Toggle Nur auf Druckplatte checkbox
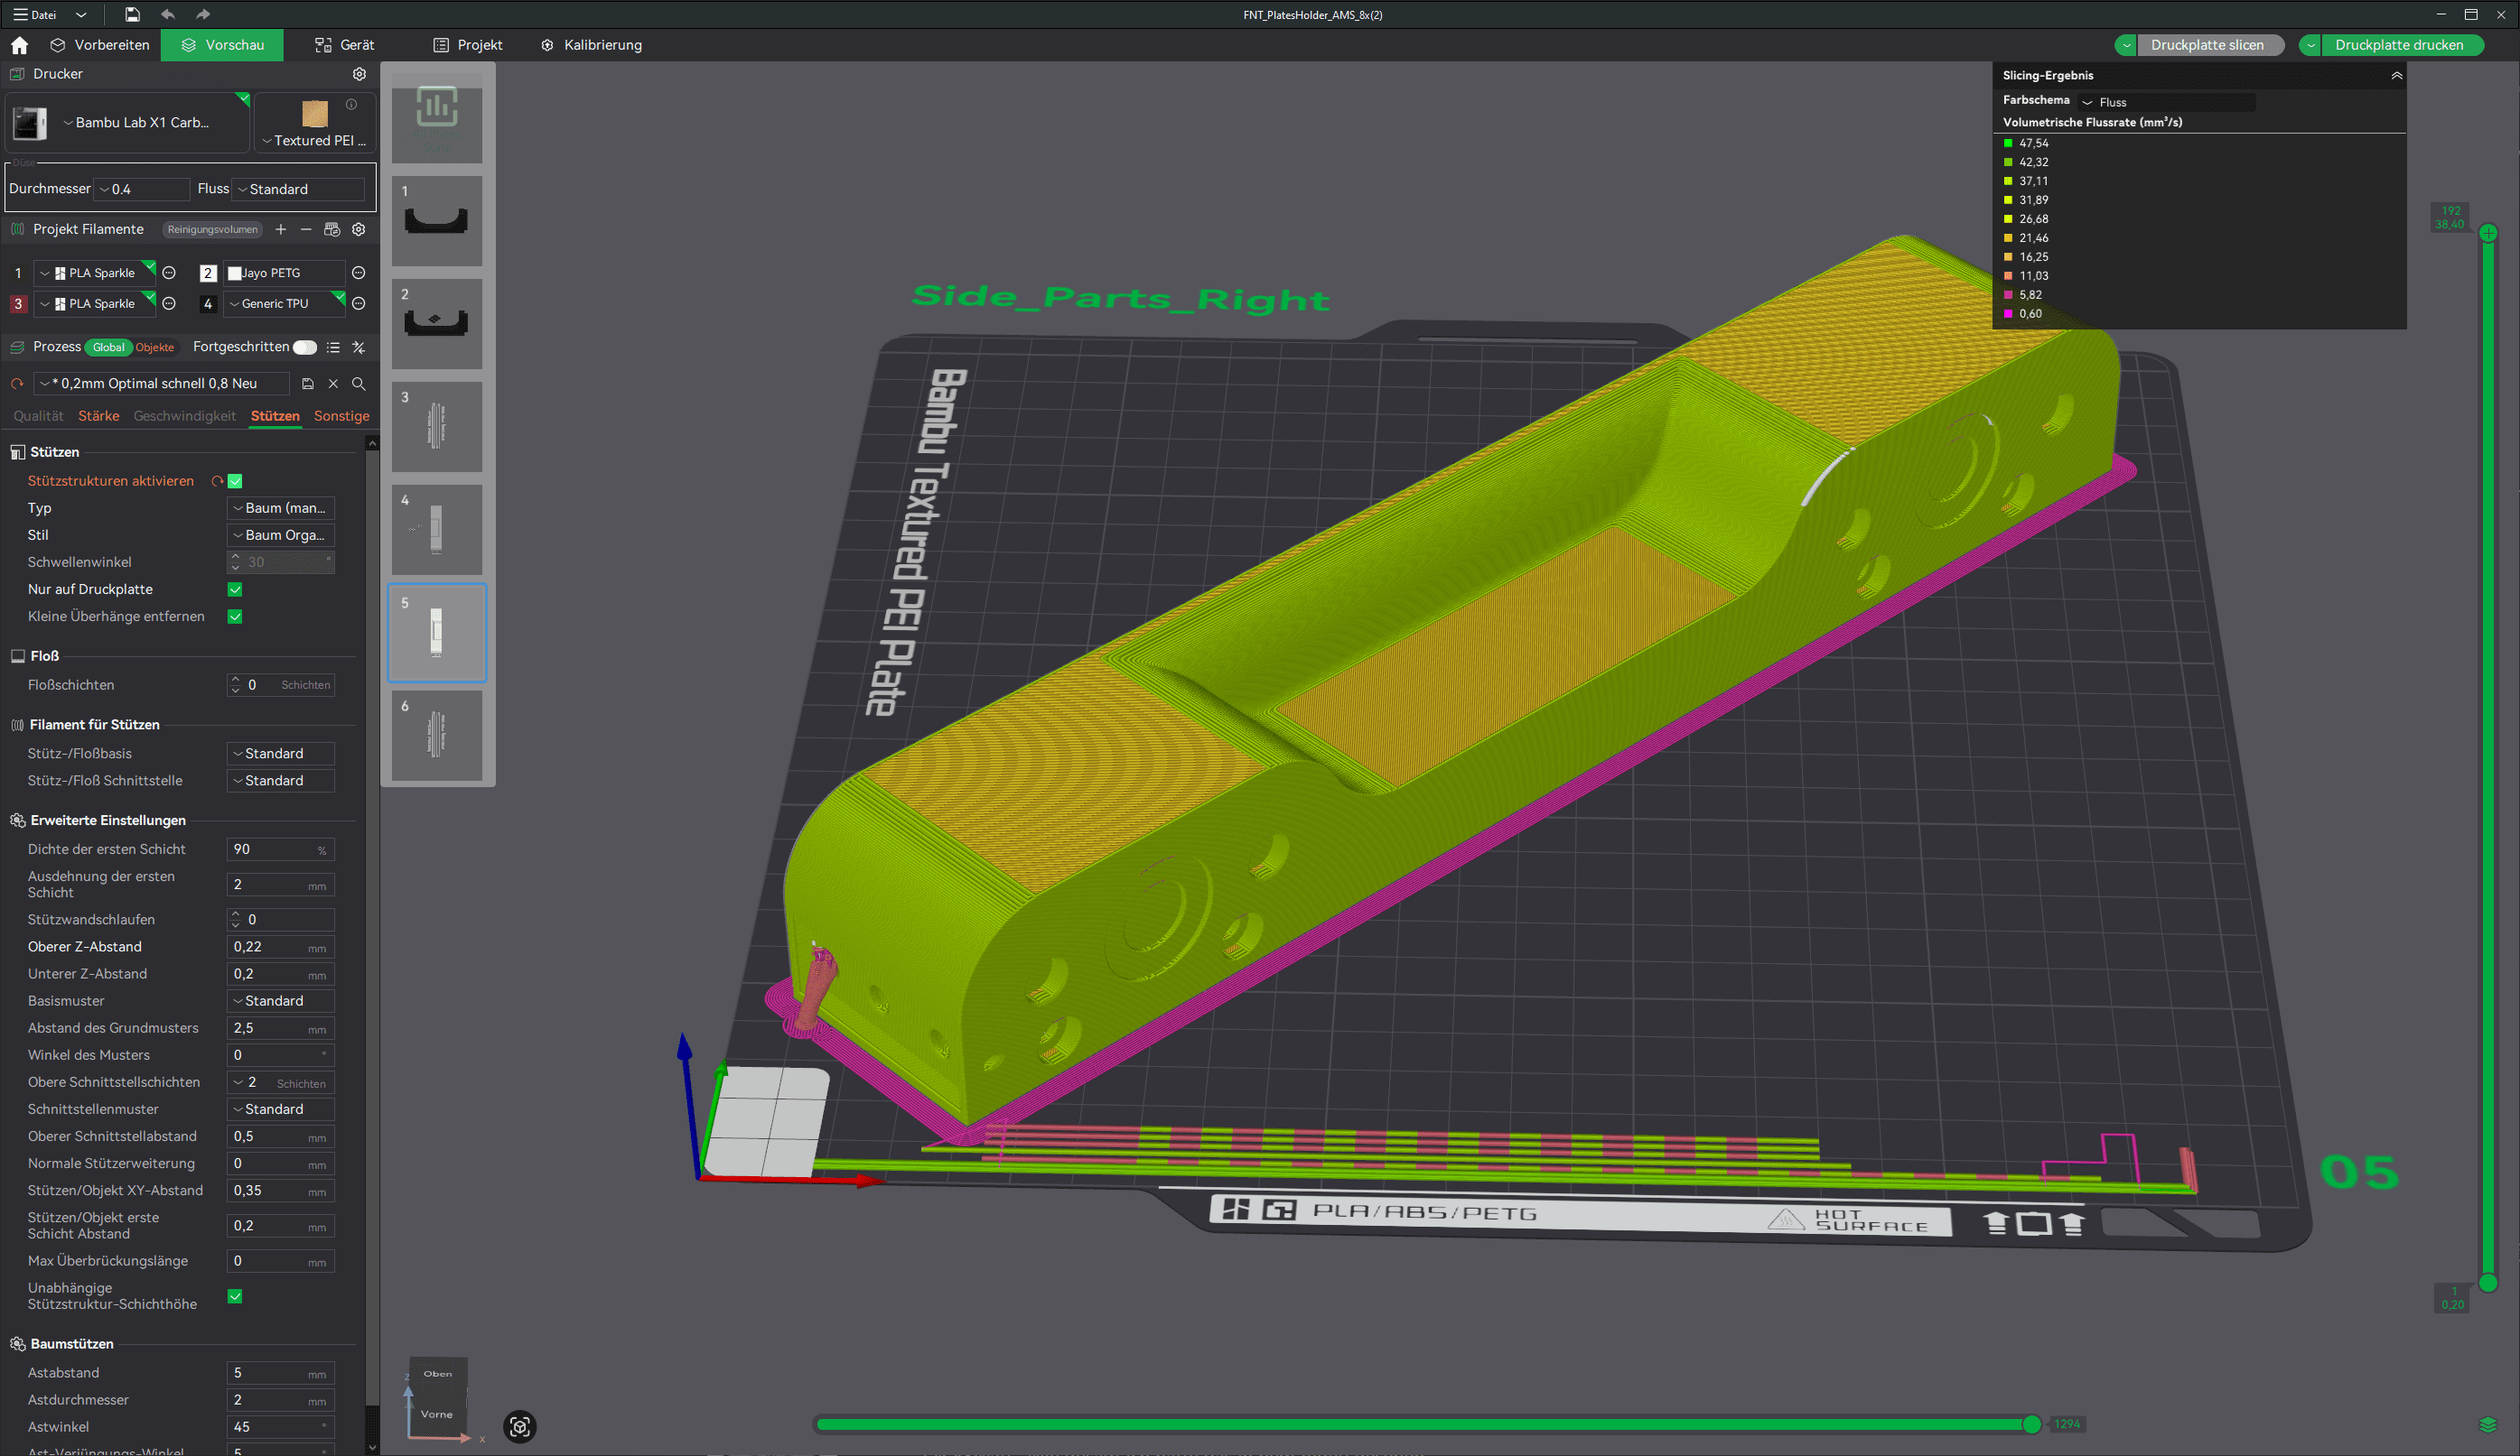 (235, 589)
